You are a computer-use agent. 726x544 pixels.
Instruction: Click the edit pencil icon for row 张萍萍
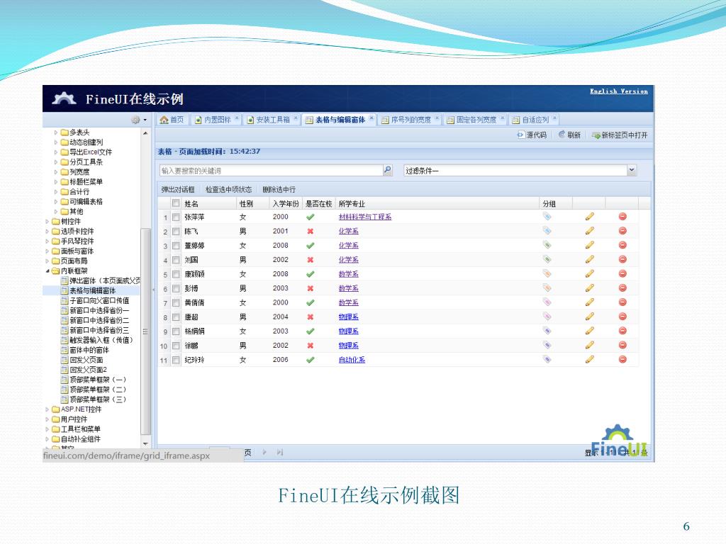(x=589, y=217)
